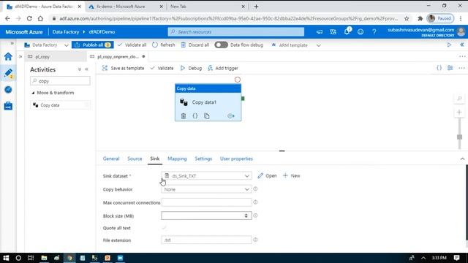Open canvas search magnifier icon
This screenshot has height=263, width=468.
click(x=459, y=99)
